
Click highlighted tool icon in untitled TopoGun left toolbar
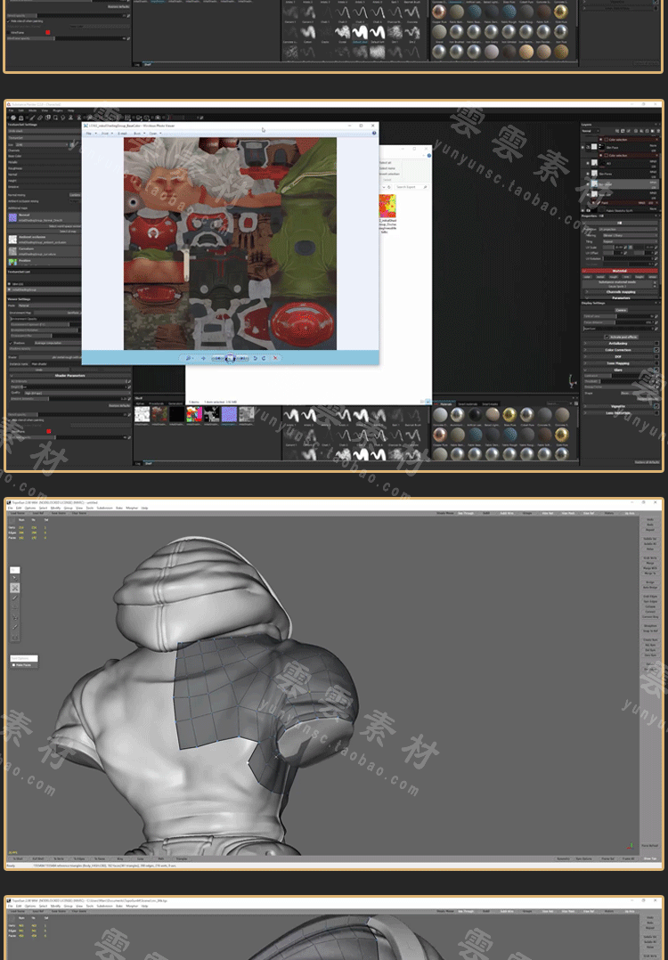(15, 588)
